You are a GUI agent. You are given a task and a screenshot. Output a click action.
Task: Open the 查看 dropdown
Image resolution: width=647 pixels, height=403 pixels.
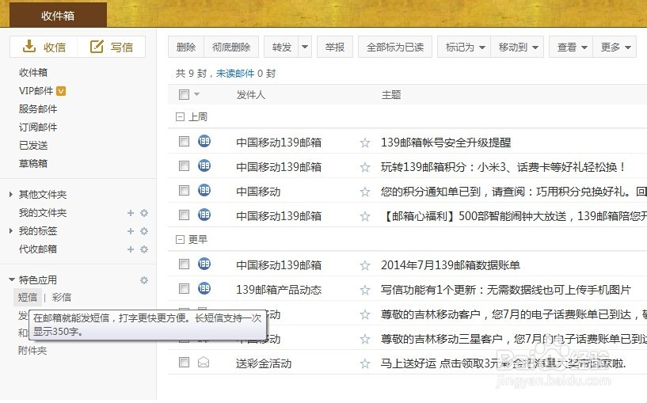click(571, 47)
